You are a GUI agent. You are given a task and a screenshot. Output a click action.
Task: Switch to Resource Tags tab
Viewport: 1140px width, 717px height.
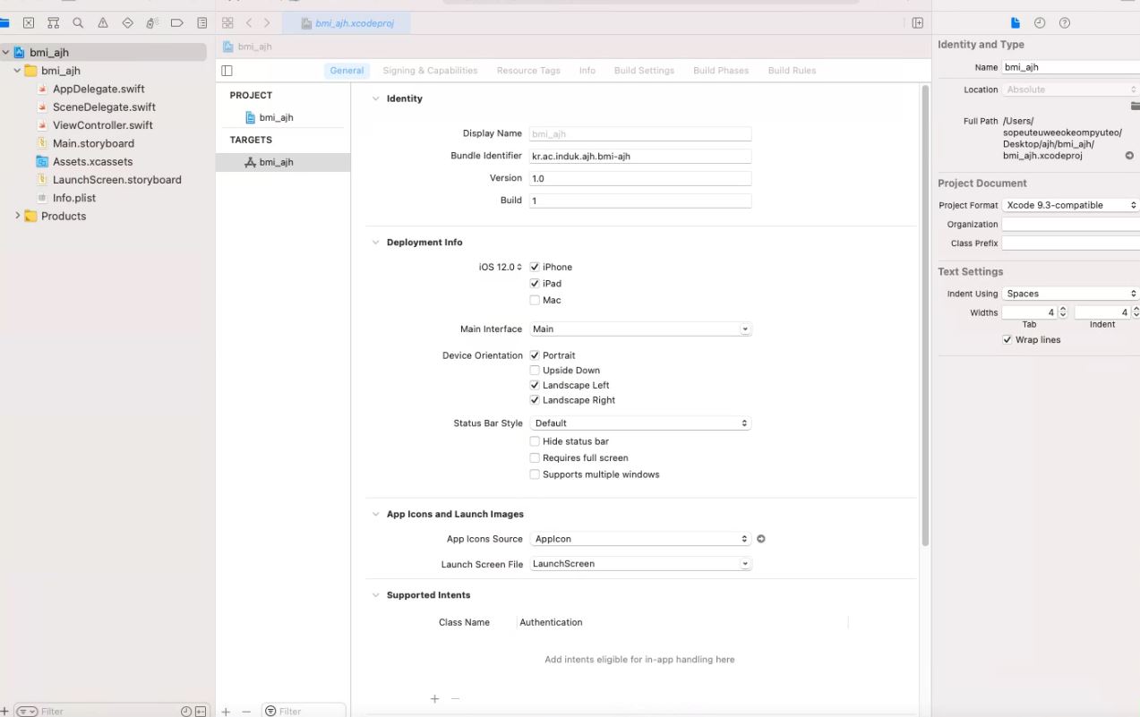pos(528,71)
